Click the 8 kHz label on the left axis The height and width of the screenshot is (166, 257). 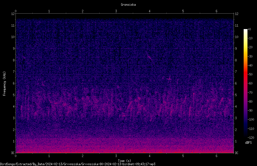coord(14,60)
